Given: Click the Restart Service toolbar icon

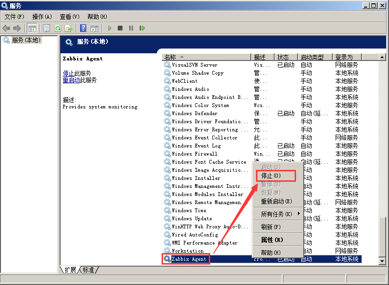Looking at the screenshot, I should click(142, 28).
